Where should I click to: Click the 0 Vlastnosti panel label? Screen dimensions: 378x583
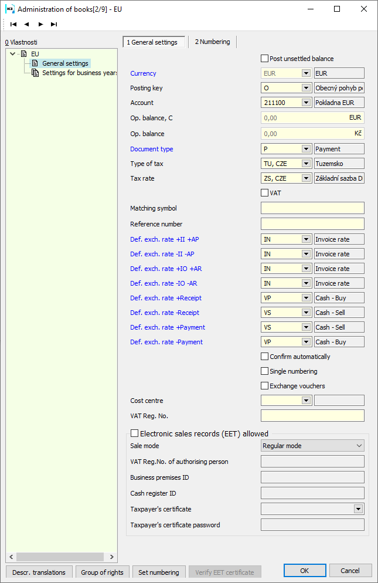pyautogui.click(x=21, y=42)
